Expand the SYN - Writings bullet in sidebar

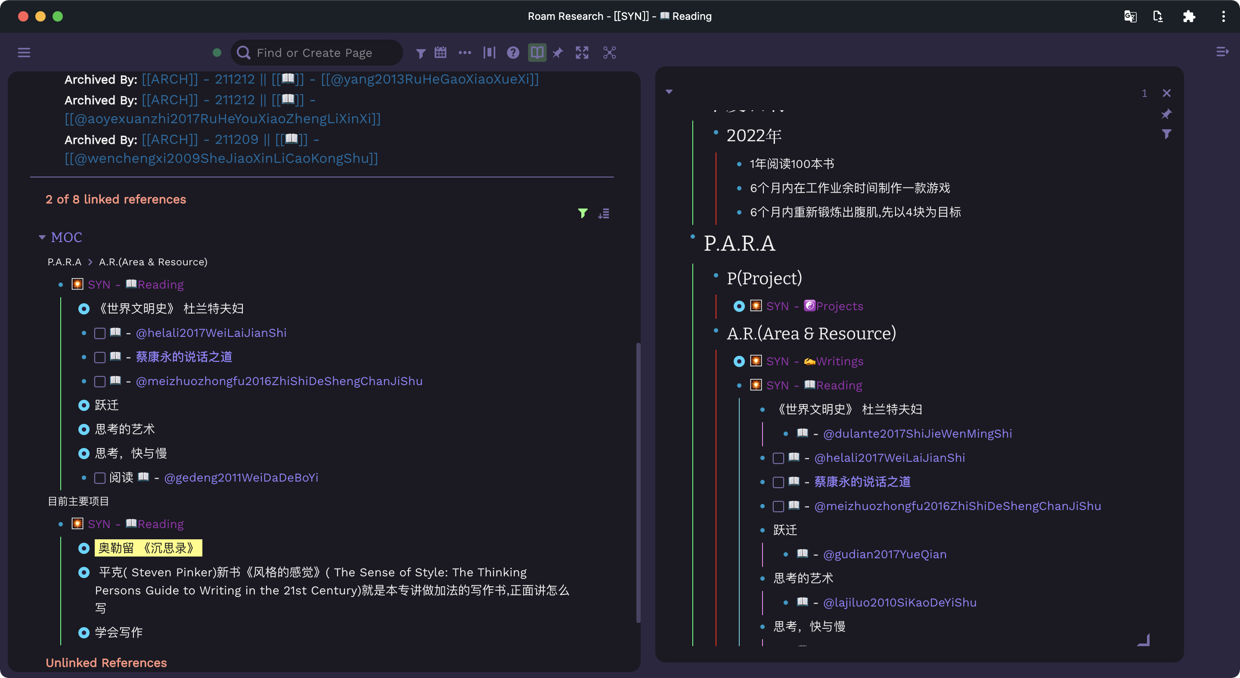739,361
